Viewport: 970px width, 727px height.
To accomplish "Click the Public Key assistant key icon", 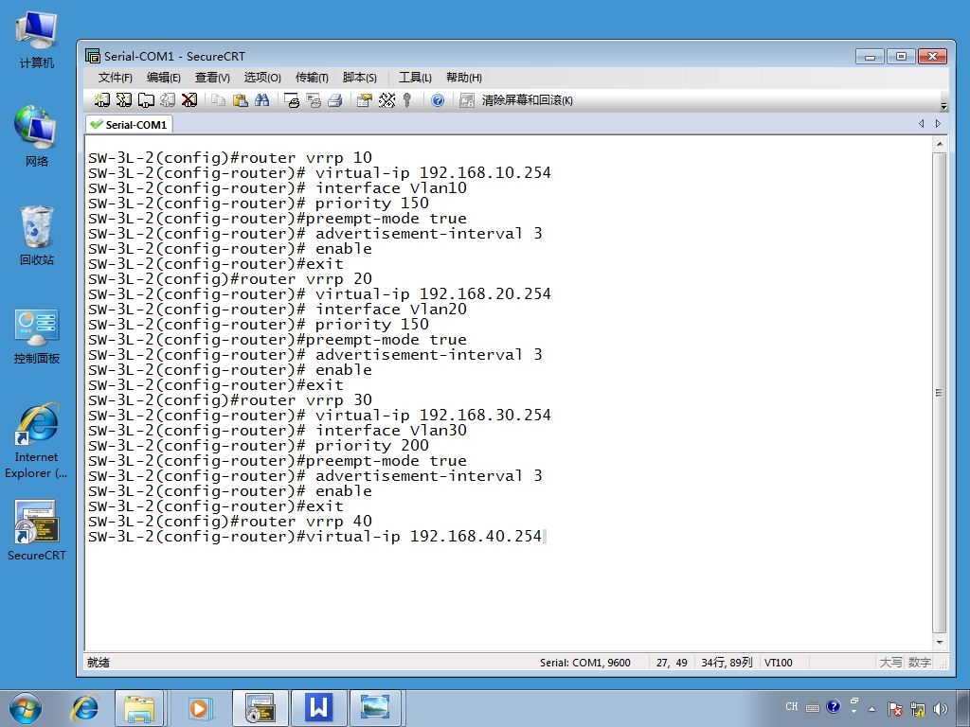I will (407, 100).
